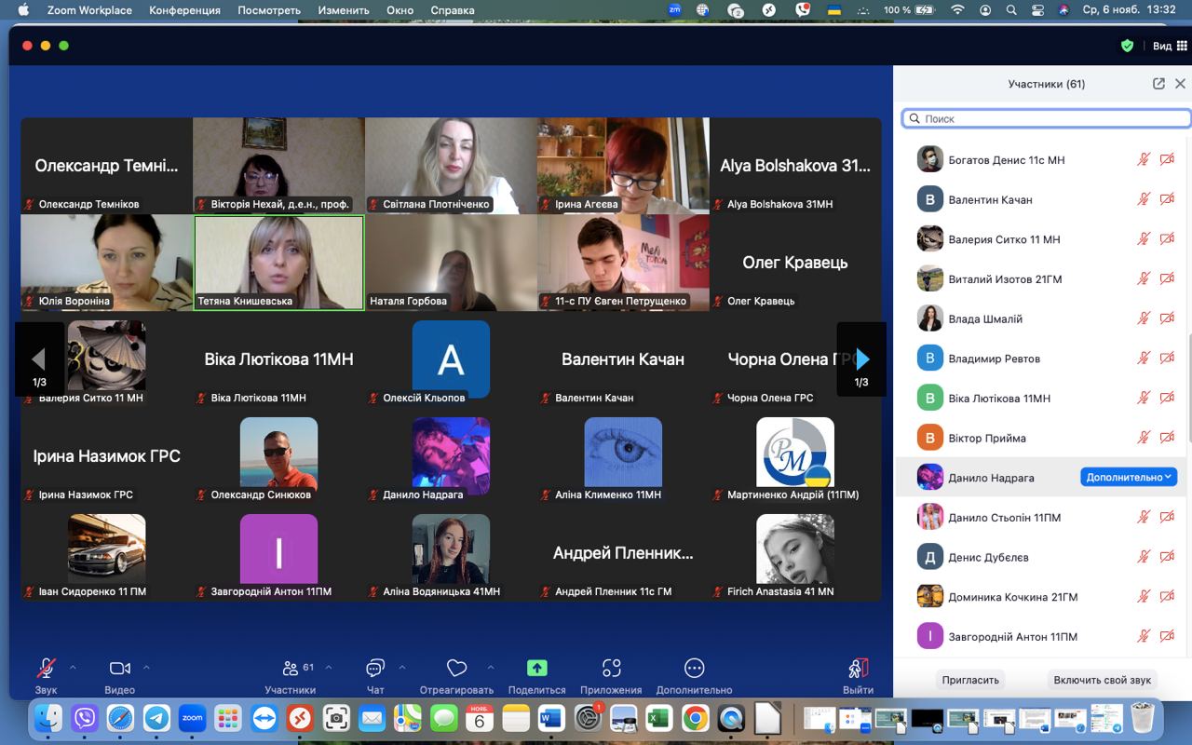Open Microsoft Word from the Dock
This screenshot has width=1192, height=745.
point(551,718)
